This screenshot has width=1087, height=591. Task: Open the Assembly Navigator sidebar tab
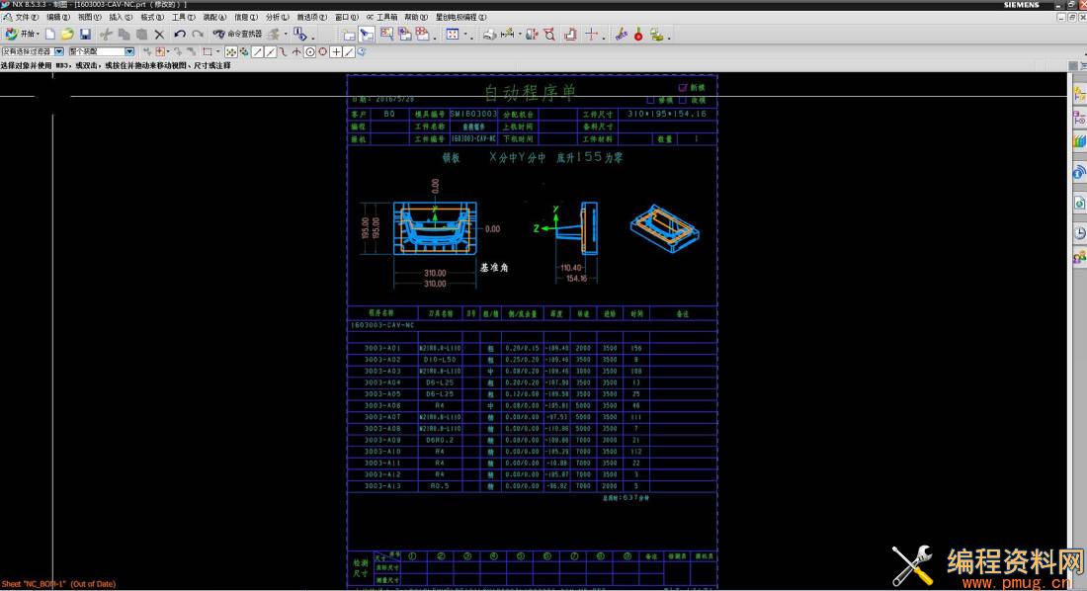tap(1079, 94)
